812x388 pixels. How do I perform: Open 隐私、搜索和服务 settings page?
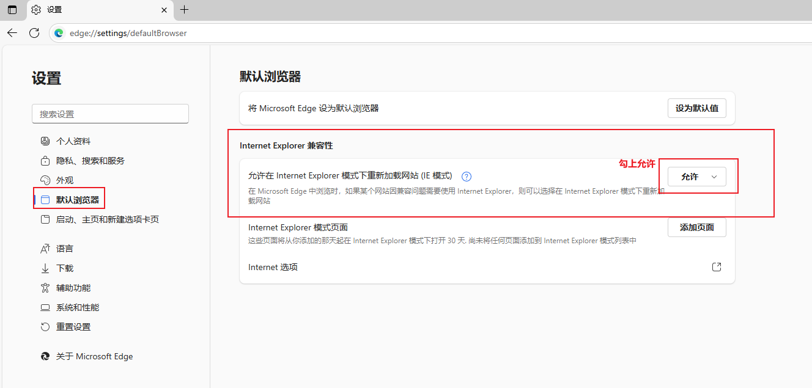(x=90, y=161)
